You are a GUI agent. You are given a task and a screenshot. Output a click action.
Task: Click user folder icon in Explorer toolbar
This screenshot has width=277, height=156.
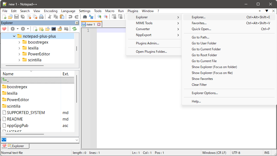(60, 29)
